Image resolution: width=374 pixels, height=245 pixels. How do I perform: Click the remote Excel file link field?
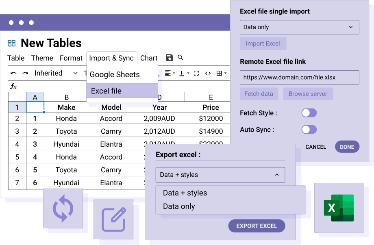pyautogui.click(x=299, y=77)
